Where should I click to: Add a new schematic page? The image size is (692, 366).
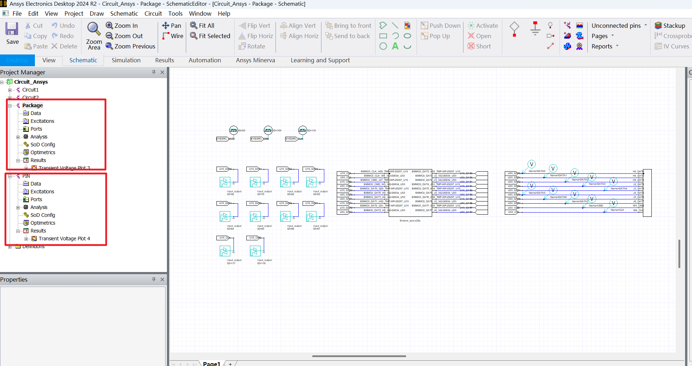(x=230, y=364)
